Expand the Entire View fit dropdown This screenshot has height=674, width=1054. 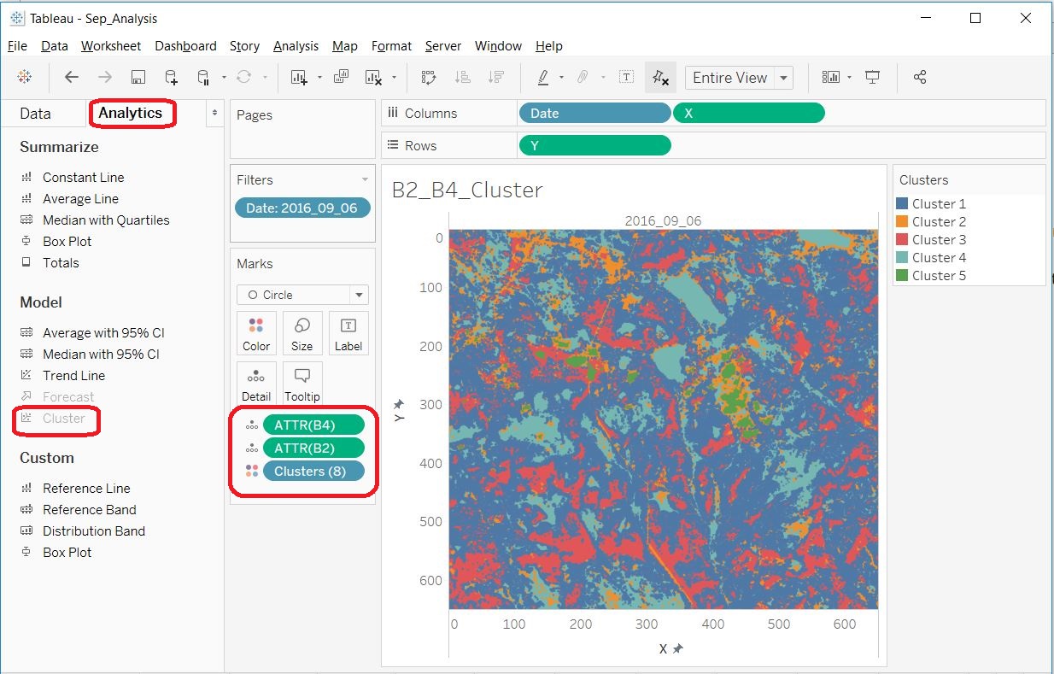pyautogui.click(x=783, y=78)
